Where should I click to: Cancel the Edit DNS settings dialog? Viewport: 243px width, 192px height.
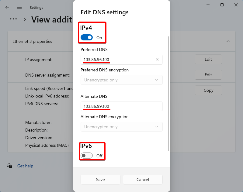(x=143, y=180)
